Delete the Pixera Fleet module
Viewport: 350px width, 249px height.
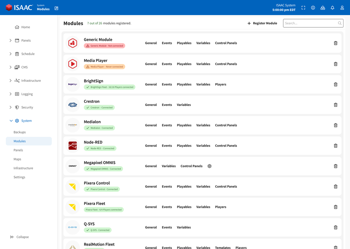point(335,207)
